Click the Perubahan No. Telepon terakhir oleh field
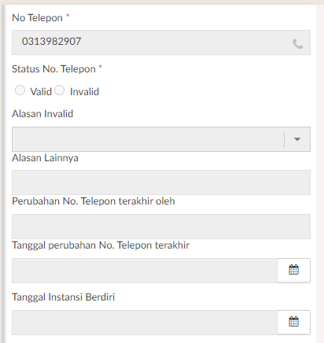The width and height of the screenshot is (324, 343). coord(161,227)
